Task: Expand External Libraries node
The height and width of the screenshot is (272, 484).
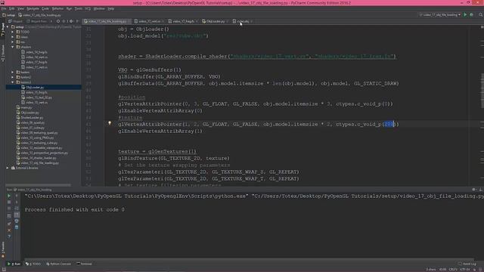Action: point(8,168)
